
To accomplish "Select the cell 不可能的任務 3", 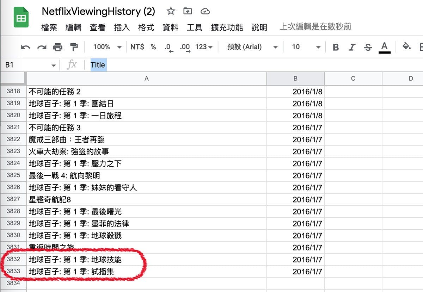I will tap(147, 128).
